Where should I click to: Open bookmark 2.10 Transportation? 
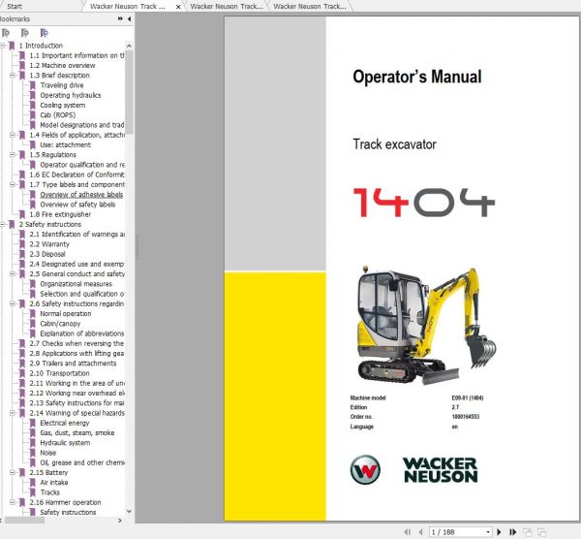(x=59, y=373)
